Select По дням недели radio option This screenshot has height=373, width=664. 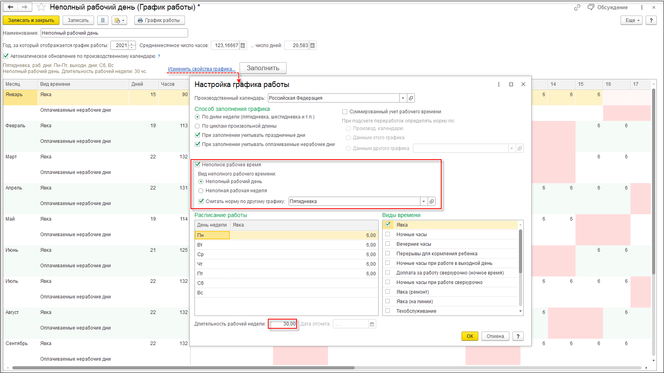[197, 117]
